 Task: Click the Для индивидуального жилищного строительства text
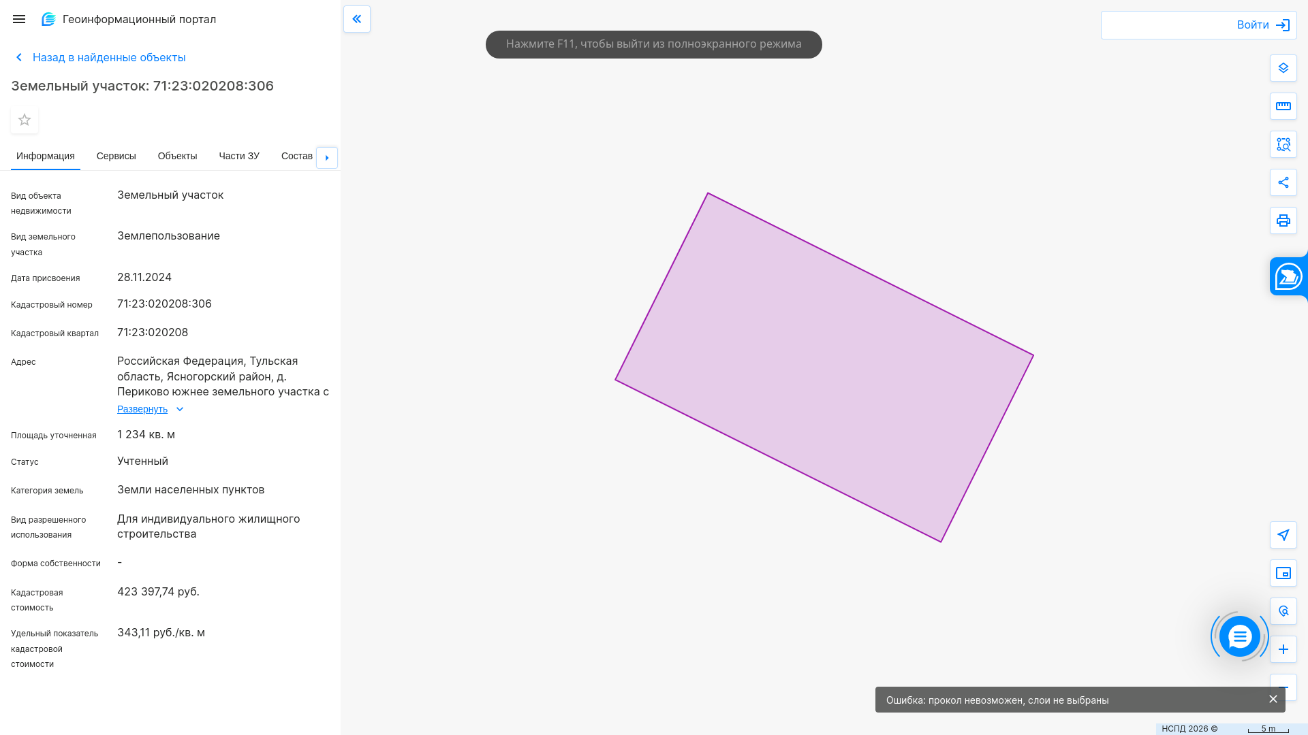pyautogui.click(x=208, y=526)
